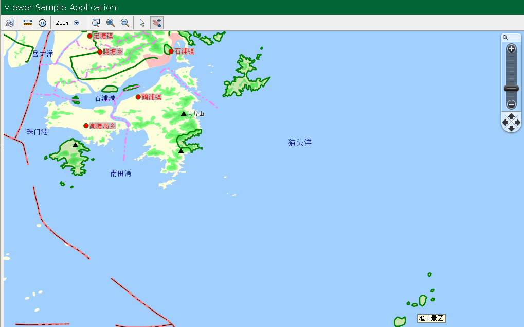Viewport: 524px width, 327px height.
Task: Pan the map down with arrow
Action: (x=511, y=128)
